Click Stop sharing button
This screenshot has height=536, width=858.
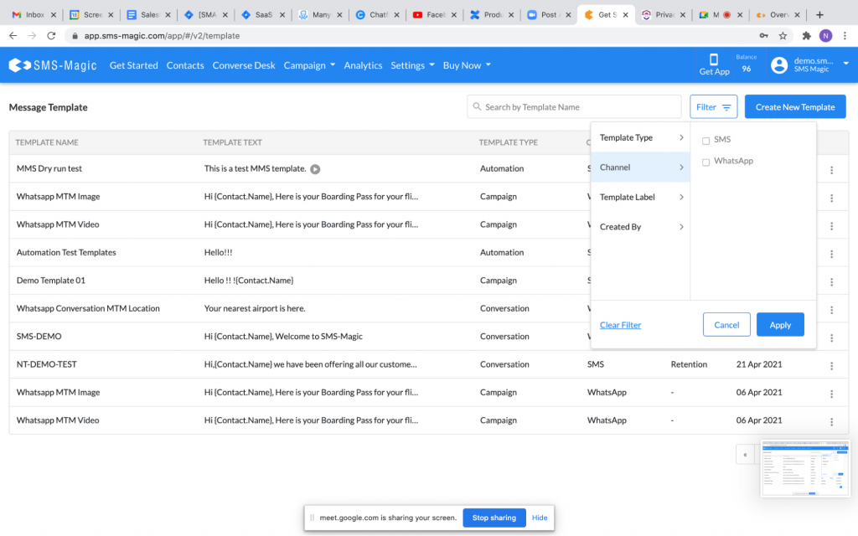pos(494,518)
